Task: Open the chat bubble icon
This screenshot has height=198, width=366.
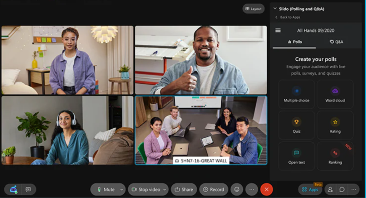Action: pos(342,189)
